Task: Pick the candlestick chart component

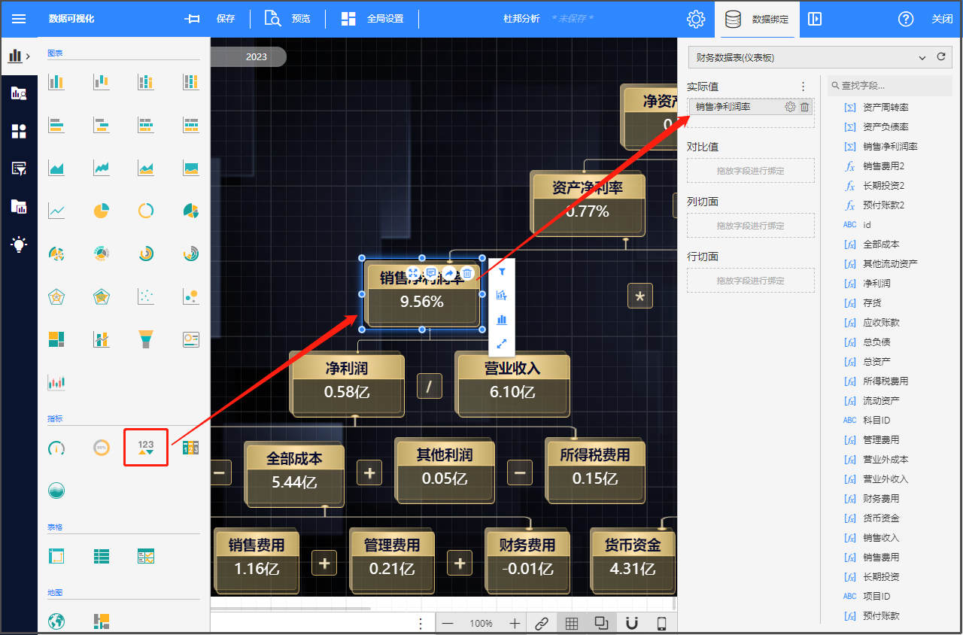Action: click(x=56, y=382)
